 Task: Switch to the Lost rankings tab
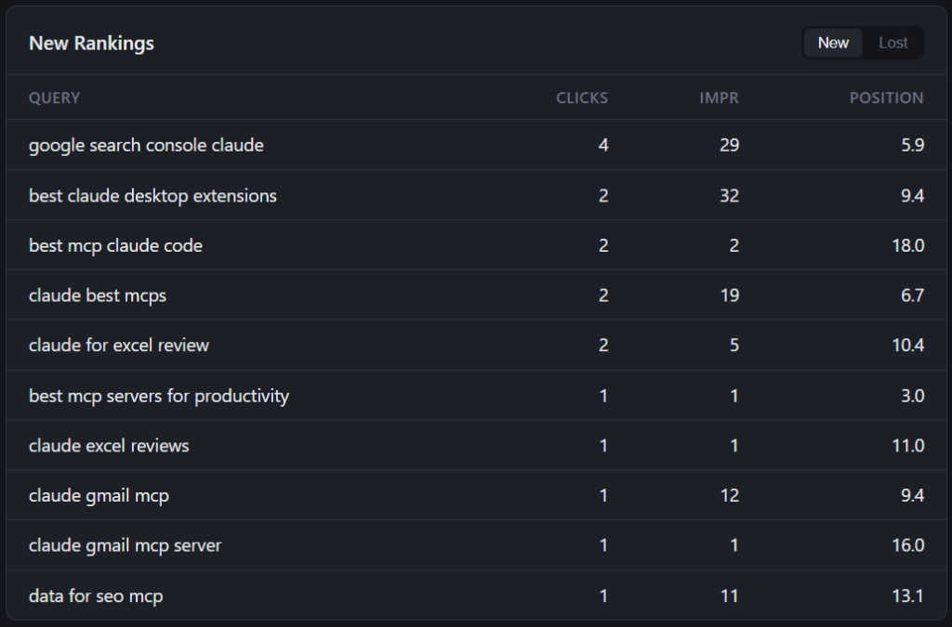tap(892, 43)
